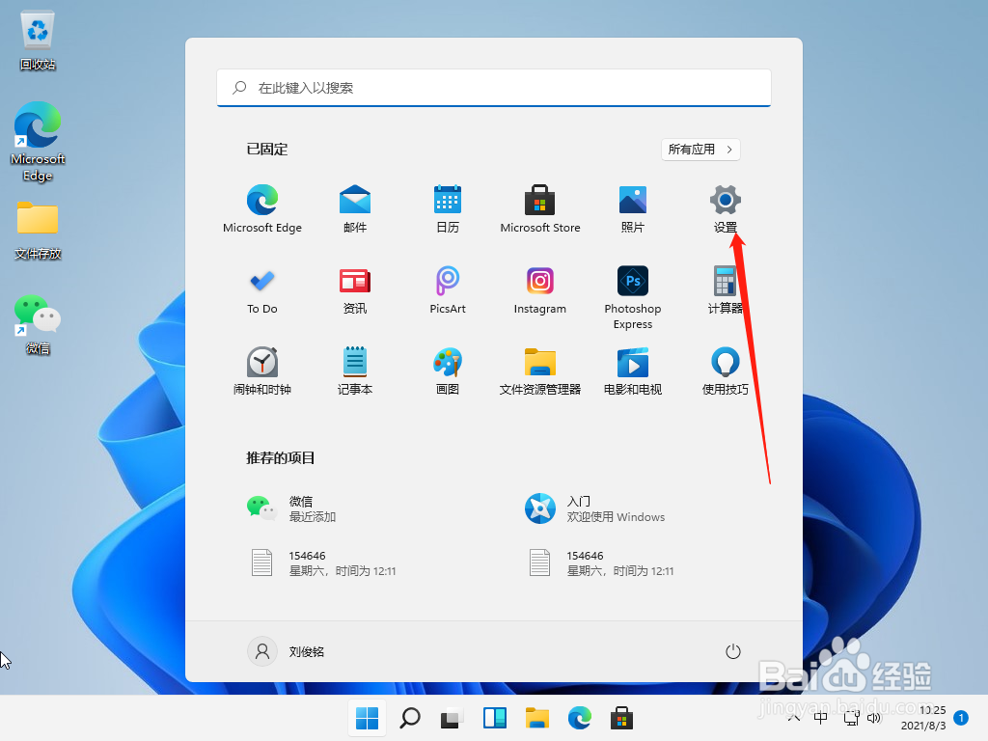Start the Instagram app

pyautogui.click(x=539, y=289)
